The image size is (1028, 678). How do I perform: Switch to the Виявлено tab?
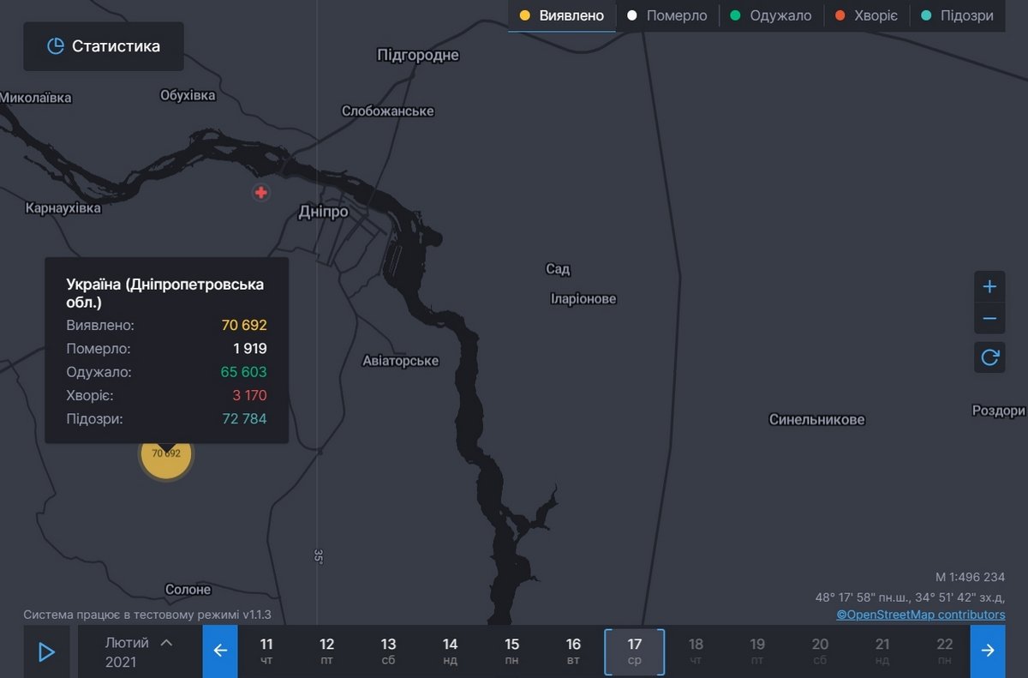(562, 15)
